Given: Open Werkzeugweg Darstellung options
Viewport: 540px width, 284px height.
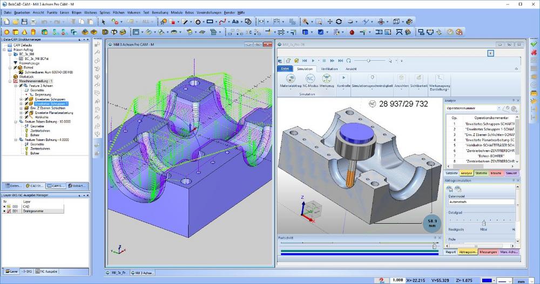Looking at the screenshot, I should pyautogui.click(x=440, y=83).
